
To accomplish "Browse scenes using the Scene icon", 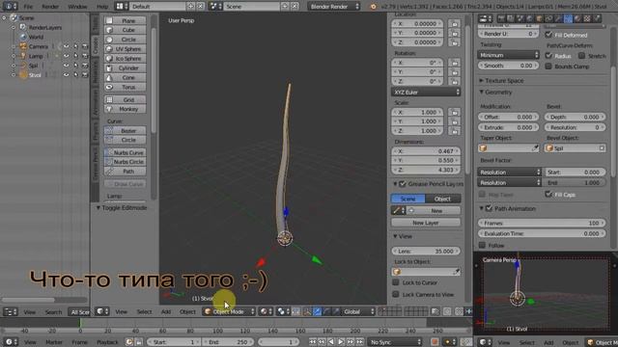I will (214, 7).
